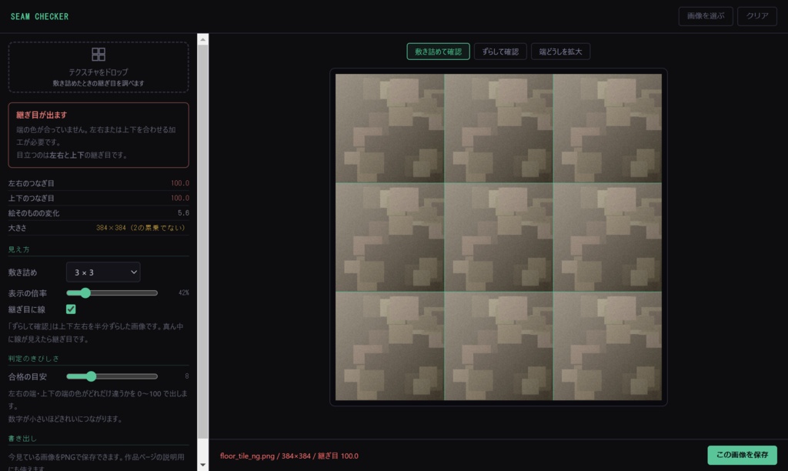Image resolution: width=788 pixels, height=471 pixels.
Task: Click the 上下のつなぎ目 row label
Action: (31, 198)
